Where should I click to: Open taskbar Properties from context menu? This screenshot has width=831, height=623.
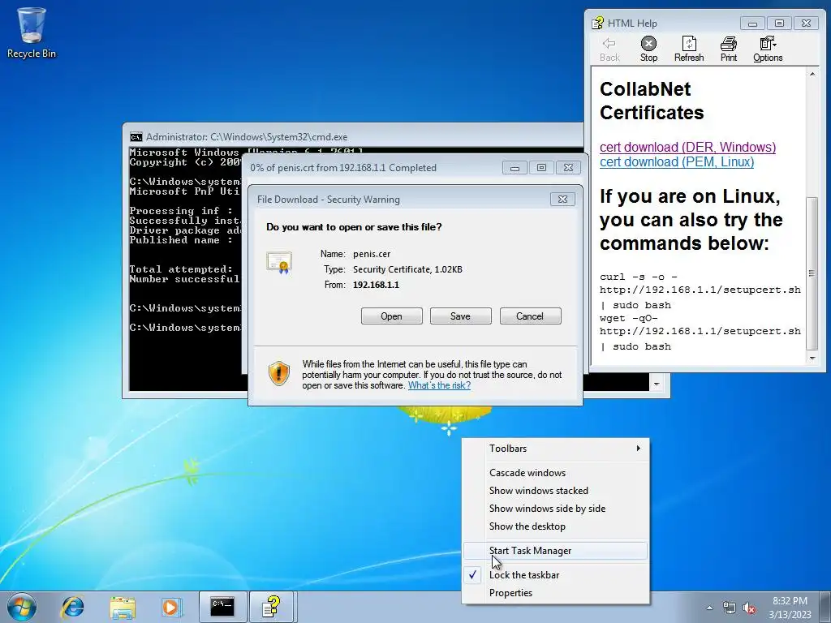[556, 593]
